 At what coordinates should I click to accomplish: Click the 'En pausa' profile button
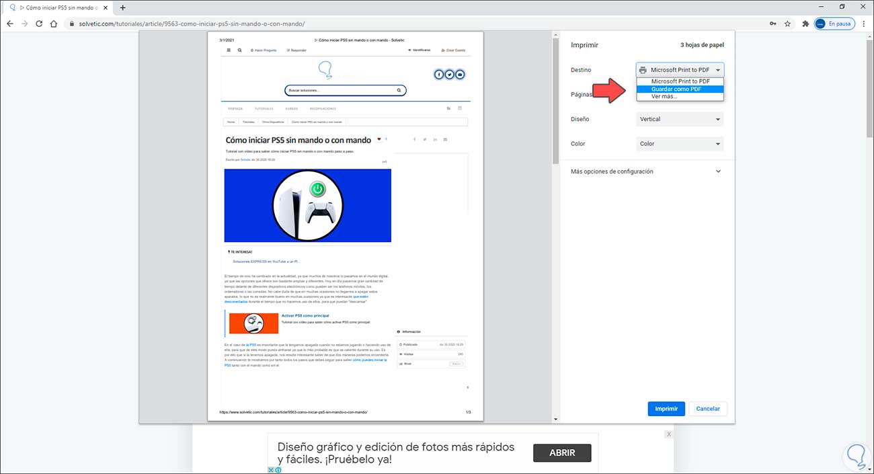pos(834,24)
